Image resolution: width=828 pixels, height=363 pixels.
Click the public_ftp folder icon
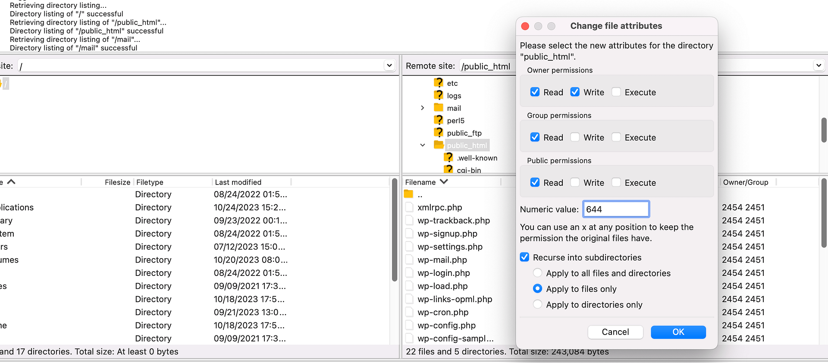439,133
